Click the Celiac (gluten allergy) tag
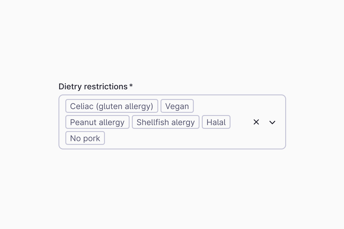 pos(112,106)
